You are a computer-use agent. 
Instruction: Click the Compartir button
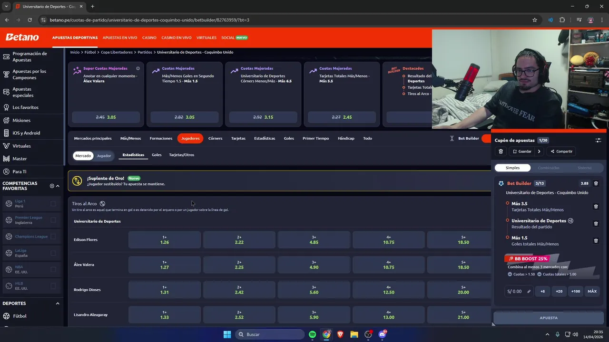tap(561, 152)
